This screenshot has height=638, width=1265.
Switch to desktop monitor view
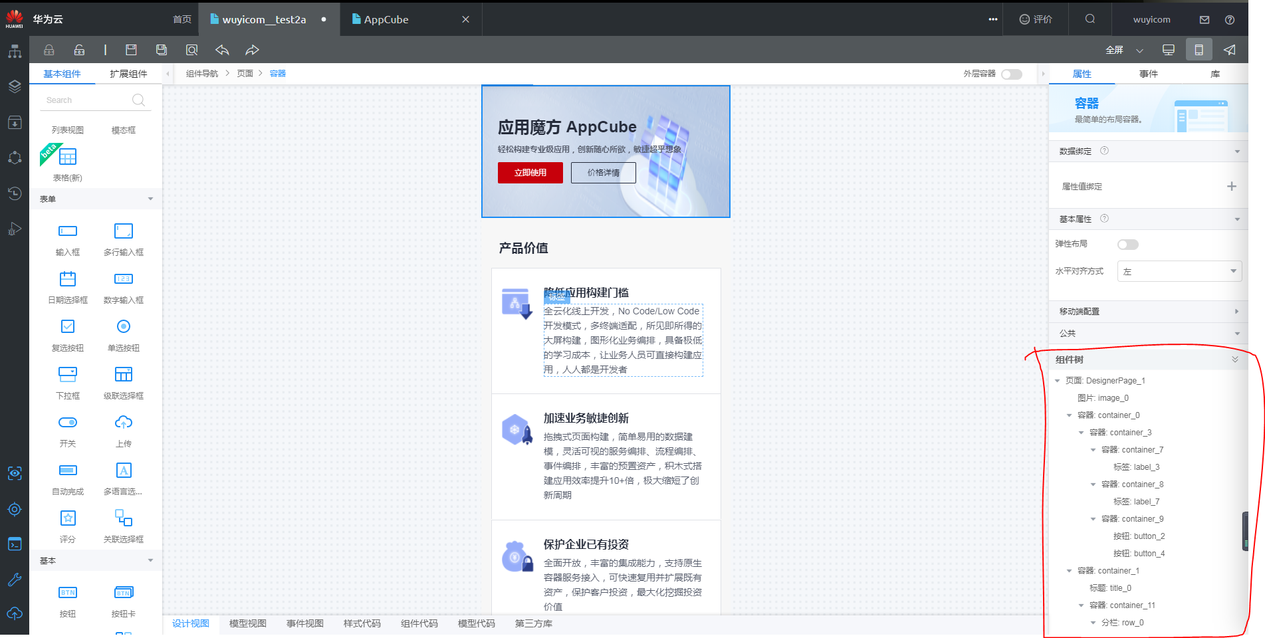(1168, 50)
